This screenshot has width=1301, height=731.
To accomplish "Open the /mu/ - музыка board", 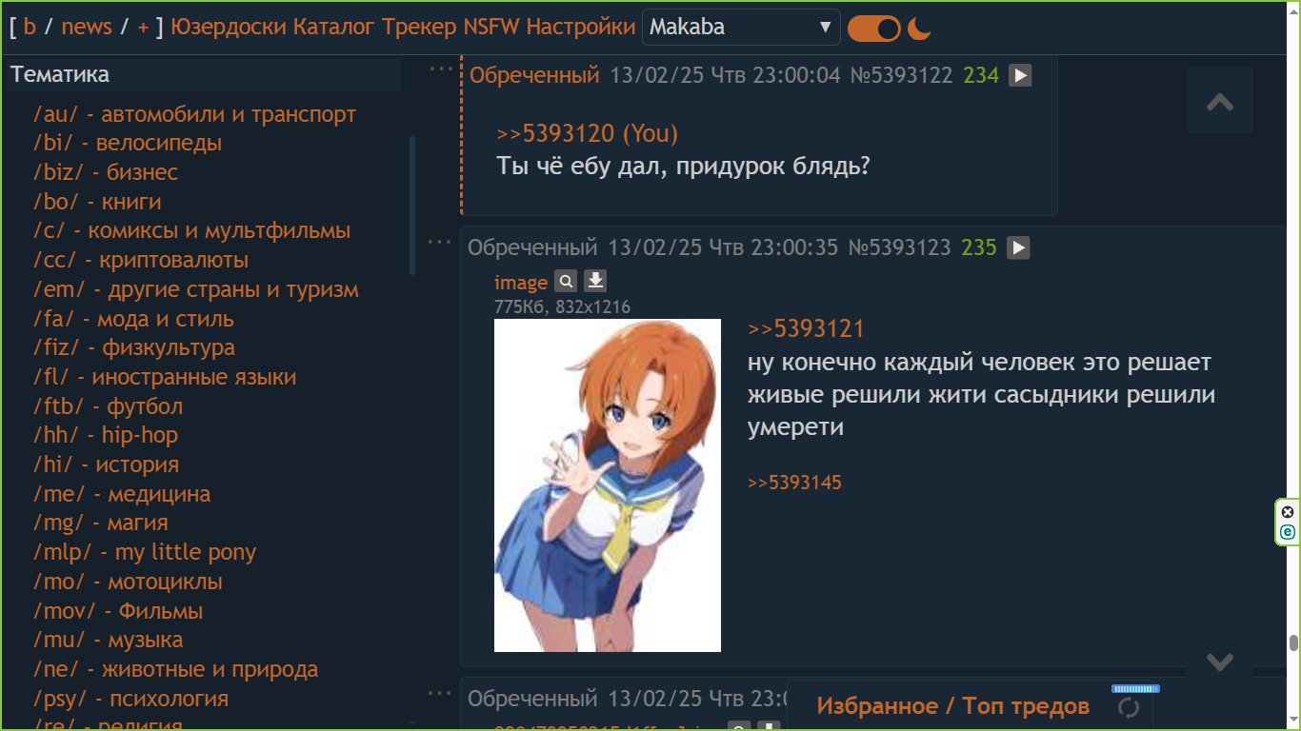I will pyautogui.click(x=108, y=640).
